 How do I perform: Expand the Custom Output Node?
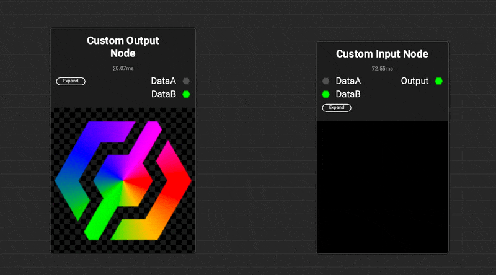pos(71,81)
